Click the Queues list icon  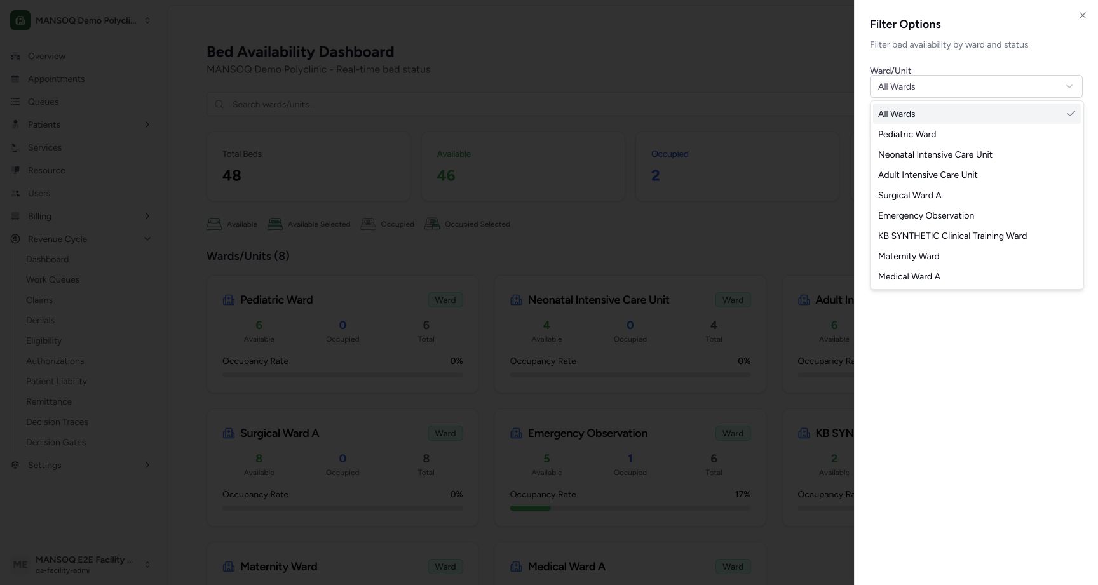coord(15,102)
